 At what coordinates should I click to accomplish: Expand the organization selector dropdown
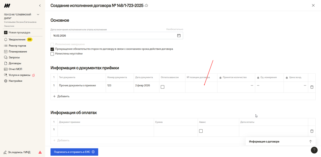pos(38,15)
